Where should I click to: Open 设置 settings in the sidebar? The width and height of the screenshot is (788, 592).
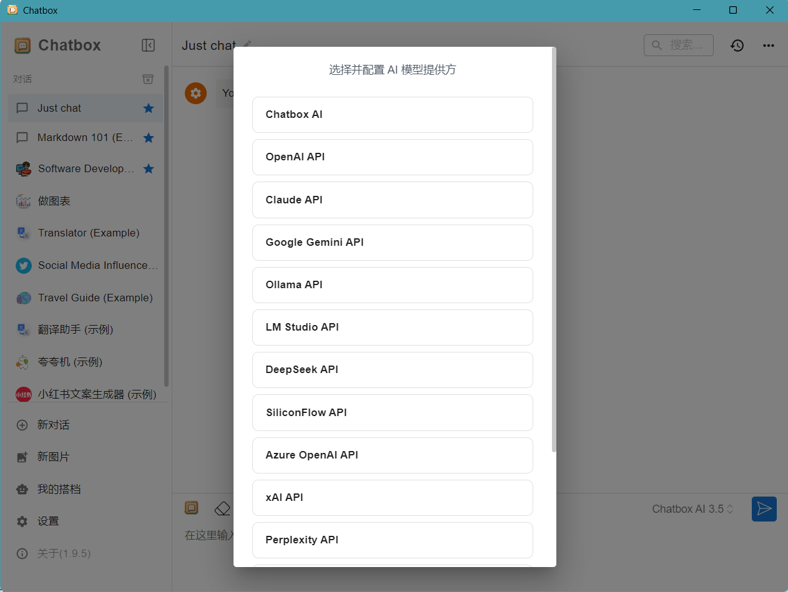pyautogui.click(x=48, y=522)
